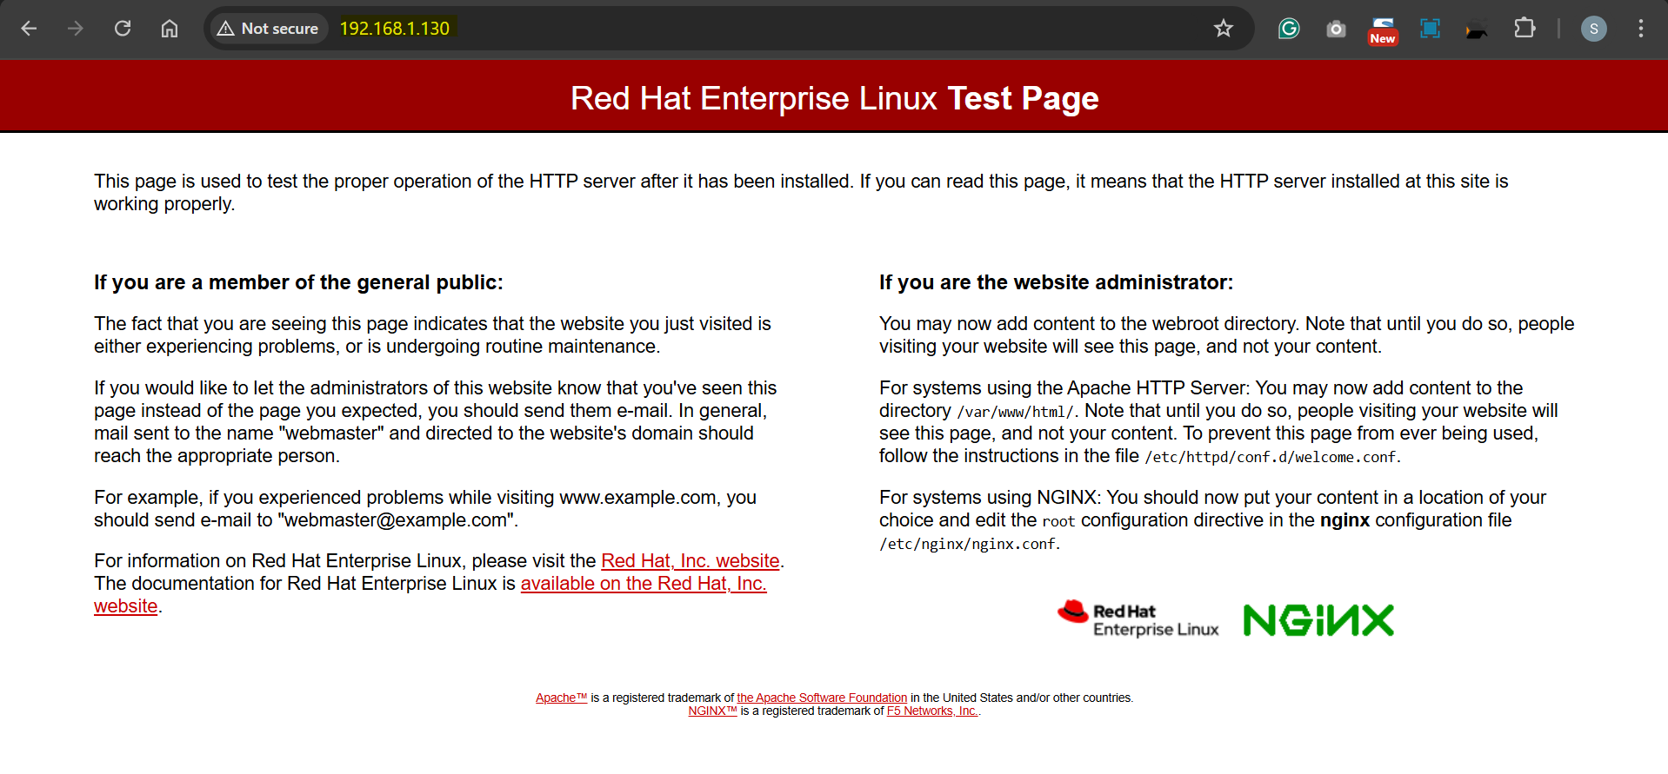
Task: Follow the NGINX™ trademark link
Action: click(712, 711)
